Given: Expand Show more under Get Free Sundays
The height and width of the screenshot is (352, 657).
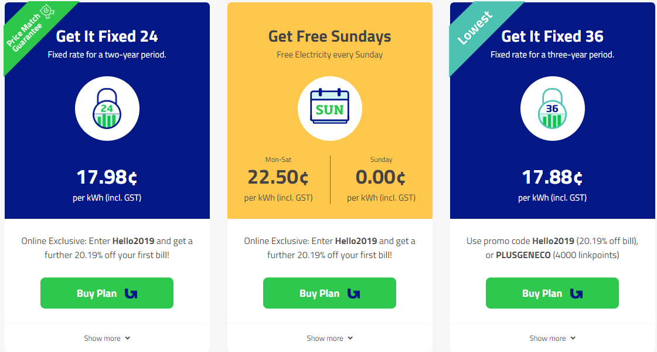Looking at the screenshot, I should pyautogui.click(x=329, y=338).
